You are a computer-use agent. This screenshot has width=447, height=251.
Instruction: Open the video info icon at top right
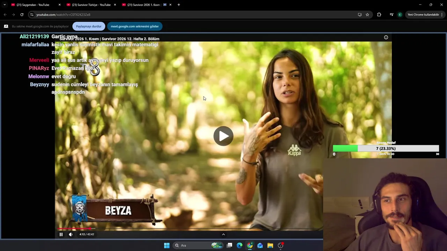(x=386, y=37)
